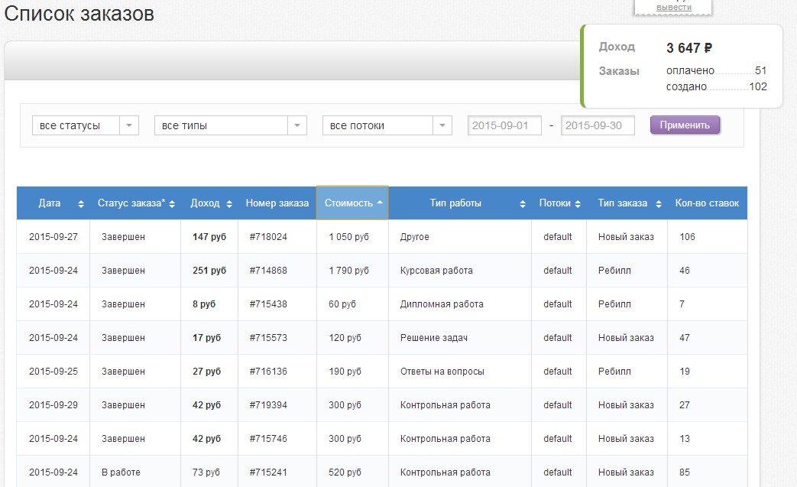
Task: Select order number #715241
Action: pyautogui.click(x=268, y=472)
